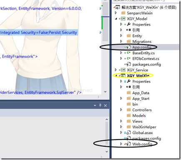The height and width of the screenshot is (160, 181).
Task: Open the output panel window position dropdown arrow
Action: 95,105
